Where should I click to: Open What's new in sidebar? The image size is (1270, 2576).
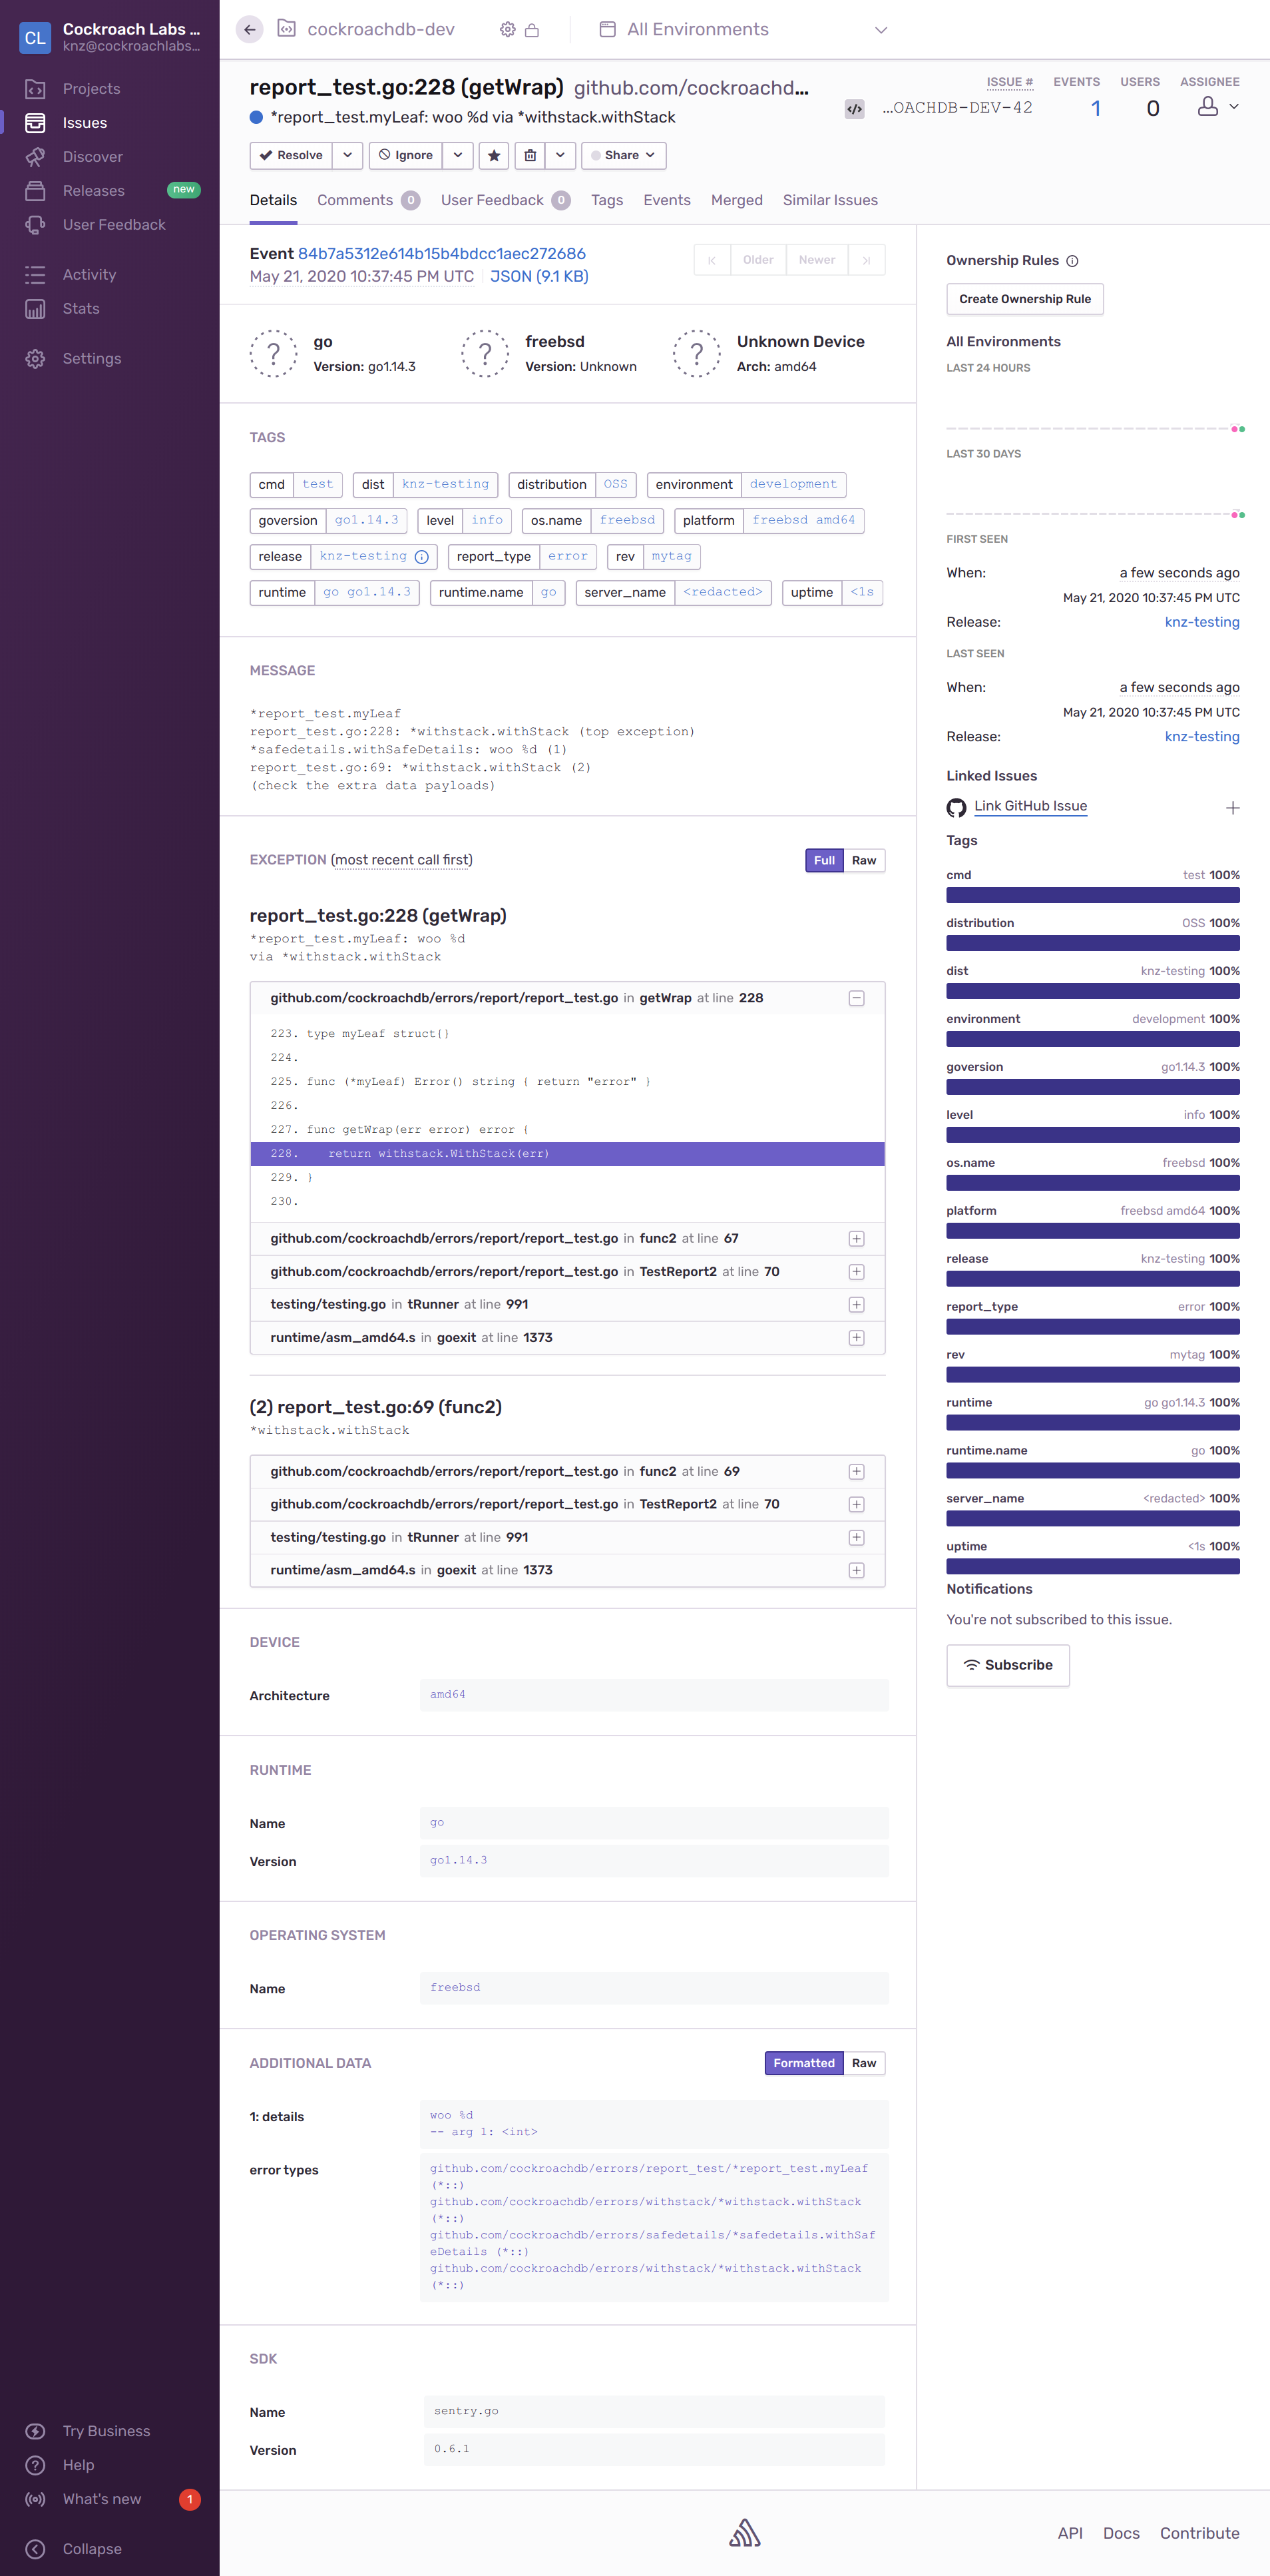pyautogui.click(x=102, y=2499)
